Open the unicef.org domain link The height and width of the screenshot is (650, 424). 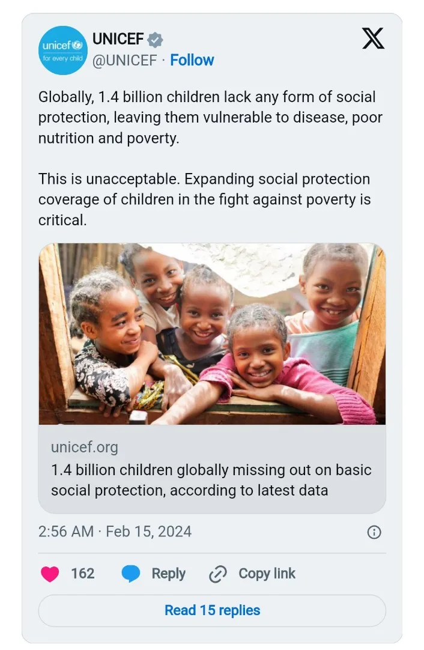85,447
